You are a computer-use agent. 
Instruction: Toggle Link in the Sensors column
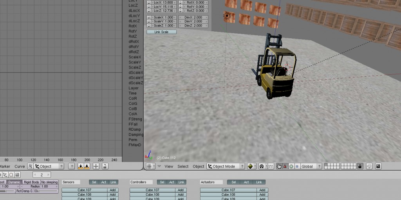point(113,182)
